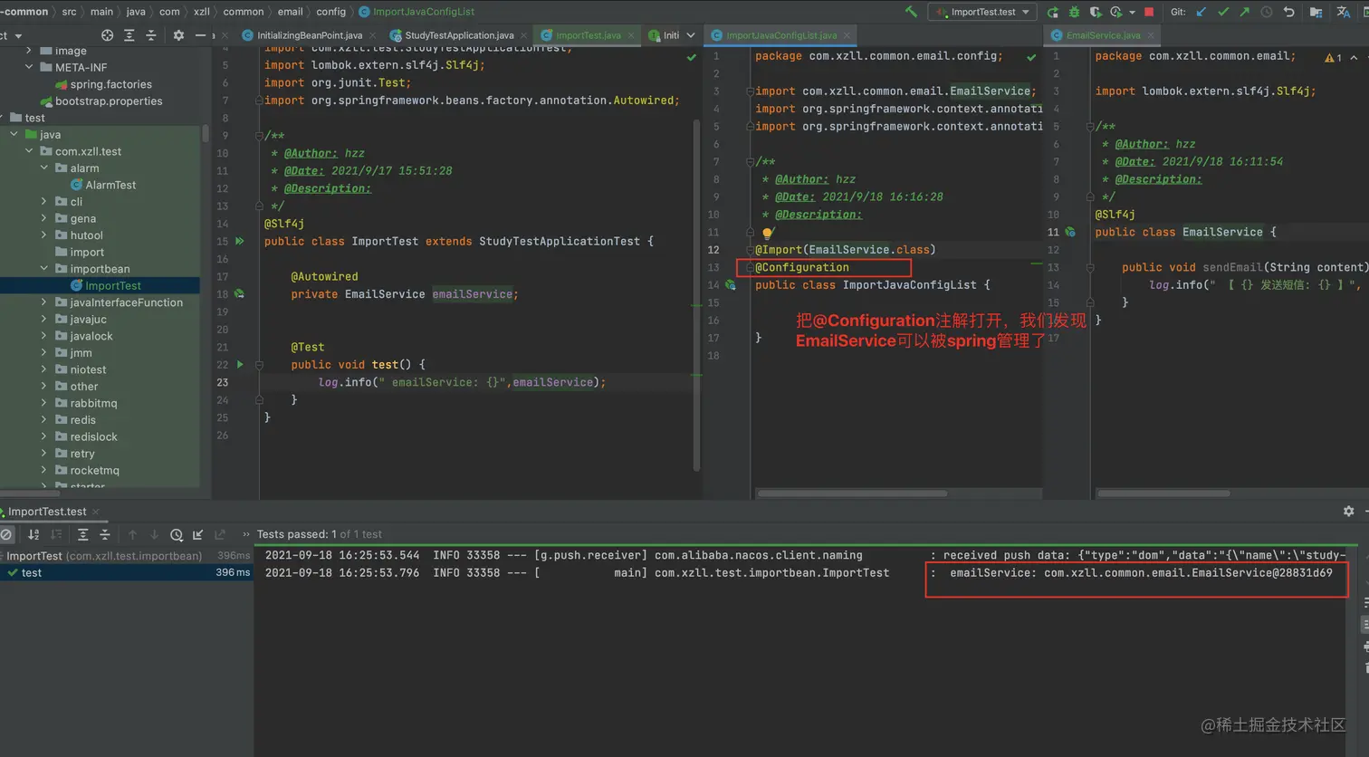Click the horizontal scrollbar under ImportJavaConfigList editor
Viewport: 1369px width, 757px height.
point(851,493)
